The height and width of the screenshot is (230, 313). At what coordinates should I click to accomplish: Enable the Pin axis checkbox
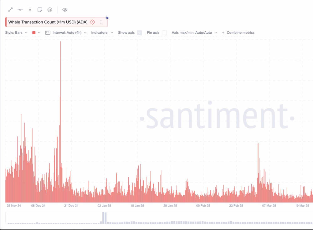pos(164,33)
